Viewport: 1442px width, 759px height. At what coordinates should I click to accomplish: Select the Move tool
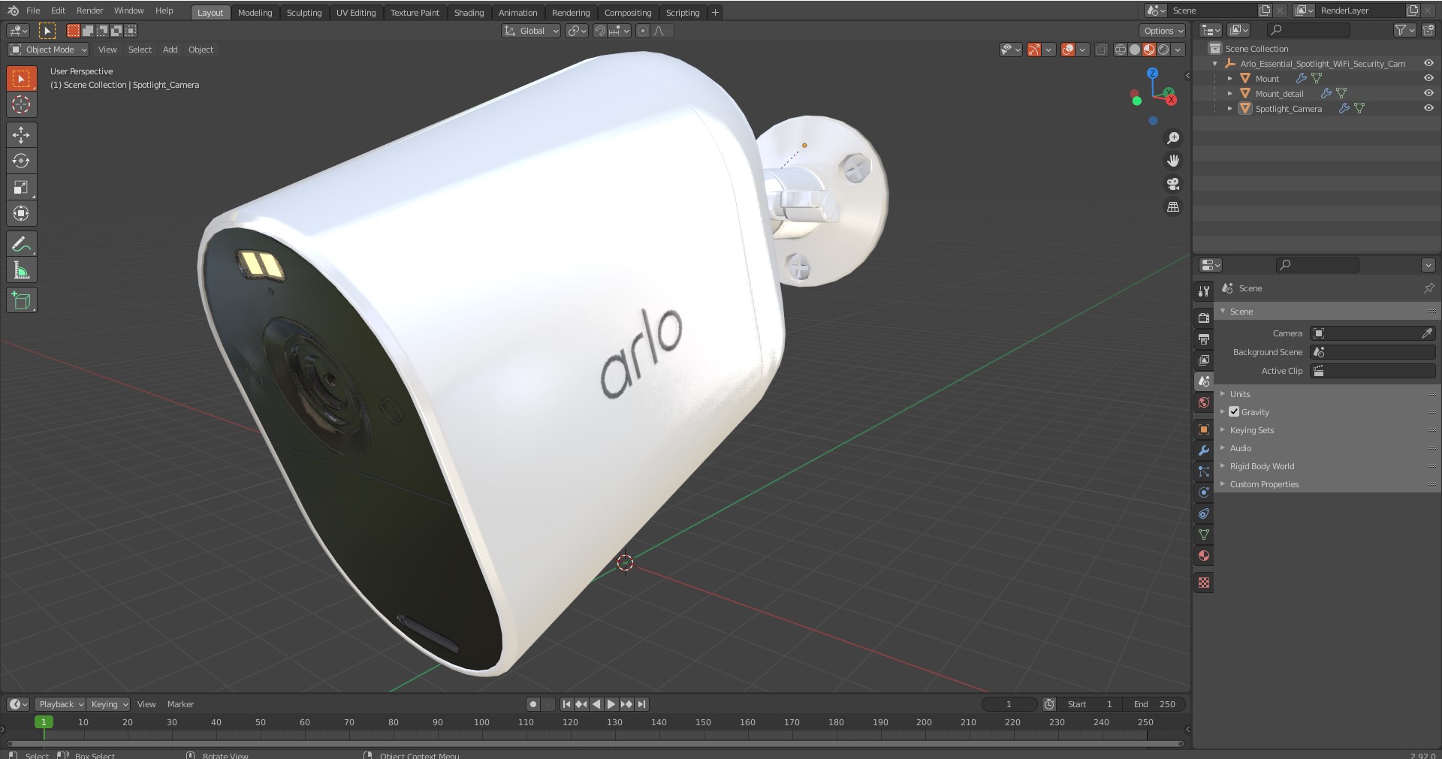[x=21, y=134]
